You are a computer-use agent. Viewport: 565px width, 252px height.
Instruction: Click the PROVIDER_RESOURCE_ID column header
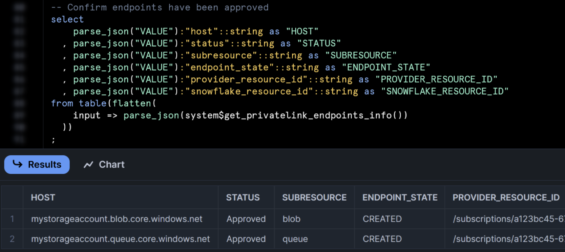pos(506,198)
